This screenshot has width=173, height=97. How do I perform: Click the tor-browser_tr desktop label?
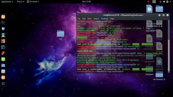coord(159,79)
